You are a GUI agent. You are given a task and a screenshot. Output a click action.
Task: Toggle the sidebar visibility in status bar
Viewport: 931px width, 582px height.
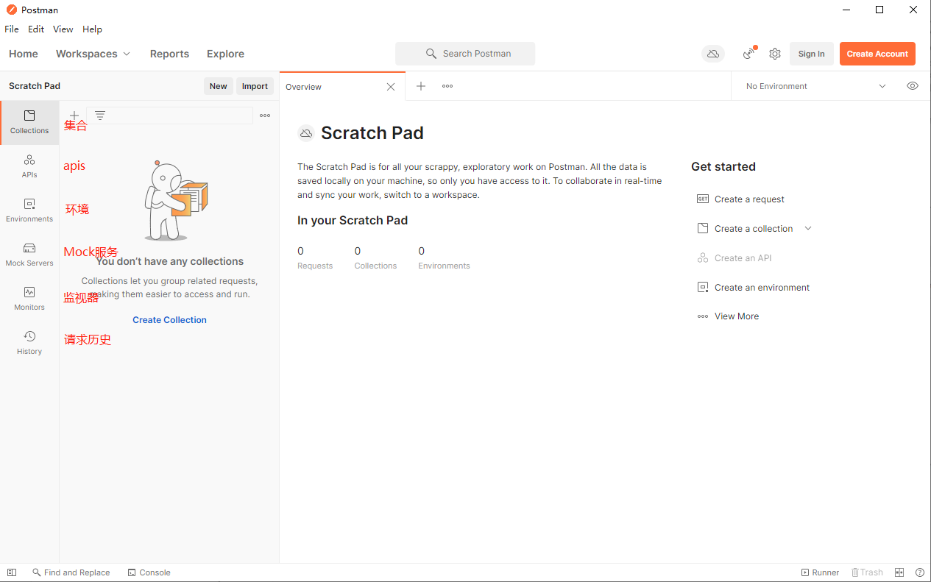point(12,572)
